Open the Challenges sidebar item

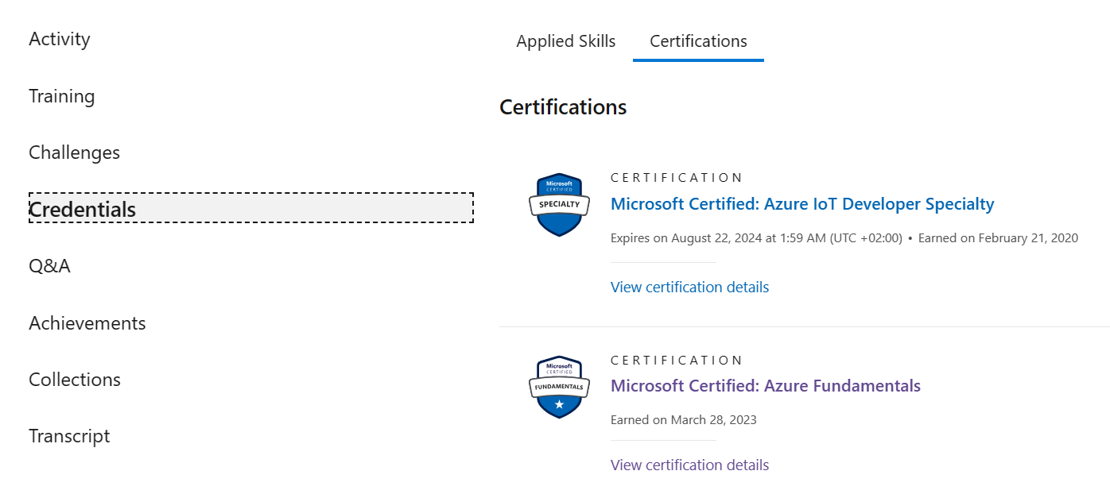point(75,152)
